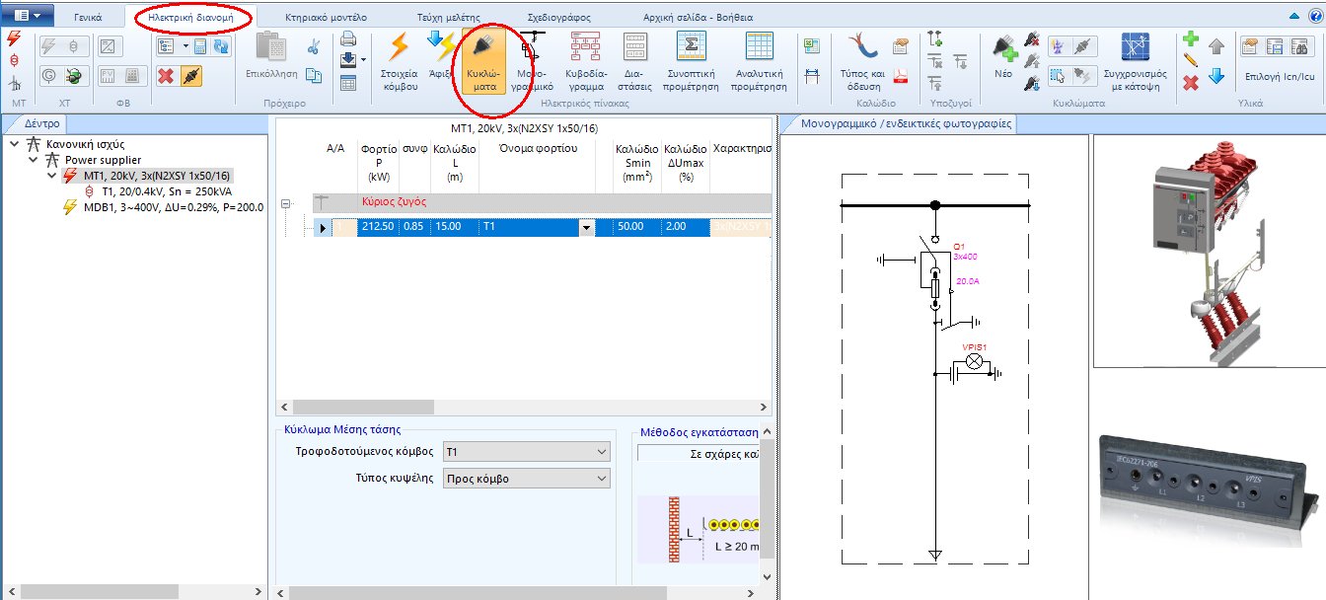Collapse the Κύριος ζυγός table row
Image resolution: width=1326 pixels, height=600 pixels.
(x=286, y=205)
